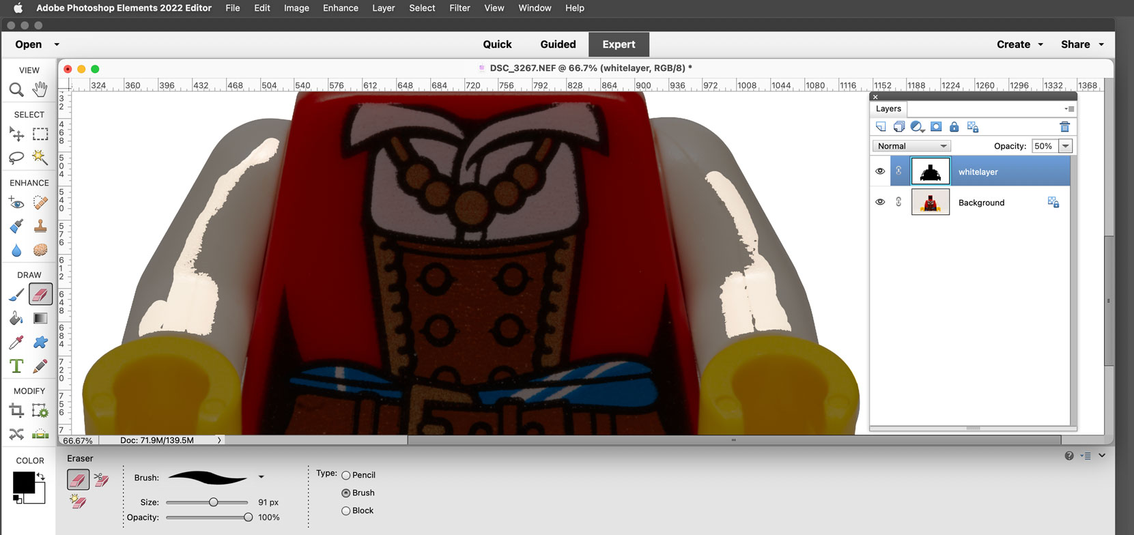The width and height of the screenshot is (1134, 535).
Task: Select the Hand tool
Action: (x=40, y=89)
